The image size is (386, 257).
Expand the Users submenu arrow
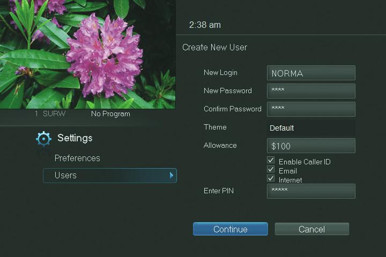click(172, 175)
